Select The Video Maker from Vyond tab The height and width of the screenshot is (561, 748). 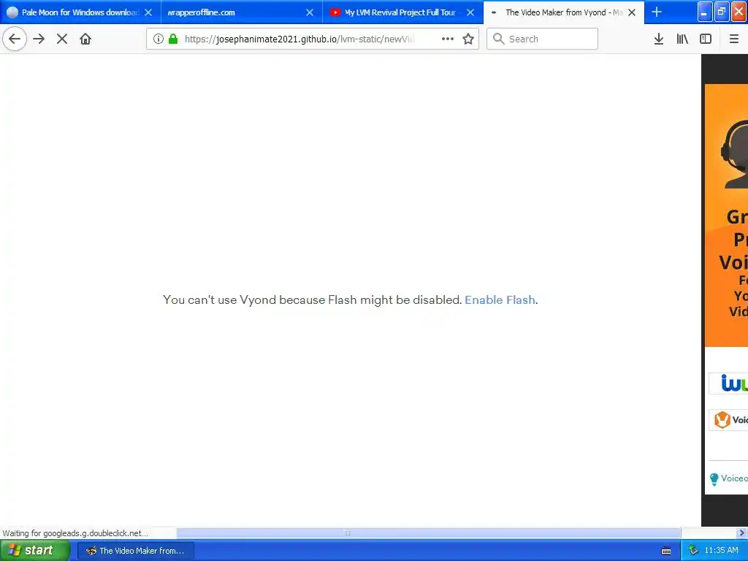[563, 12]
